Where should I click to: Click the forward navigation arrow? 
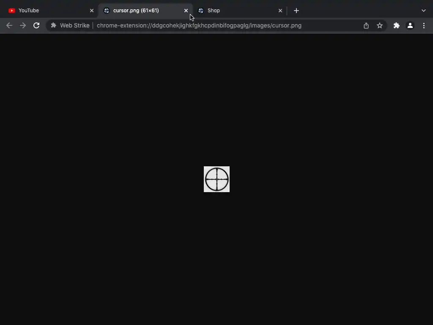point(23,25)
